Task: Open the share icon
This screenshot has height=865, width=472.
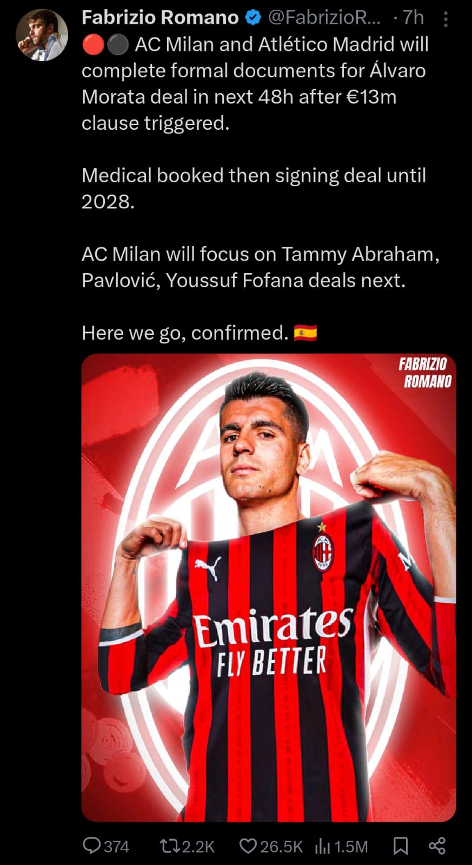Action: coord(437,846)
